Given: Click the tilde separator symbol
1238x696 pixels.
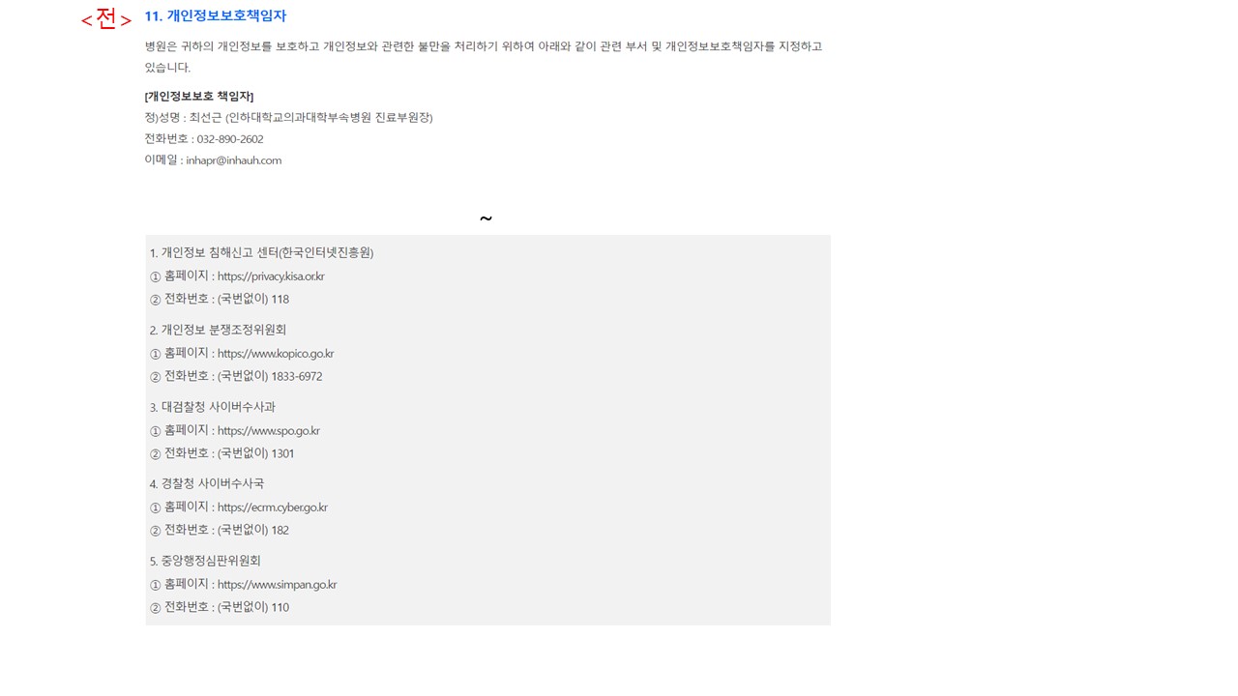Looking at the screenshot, I should [x=486, y=219].
